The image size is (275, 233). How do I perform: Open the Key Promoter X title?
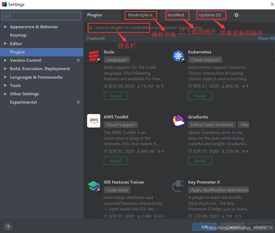click(x=204, y=182)
